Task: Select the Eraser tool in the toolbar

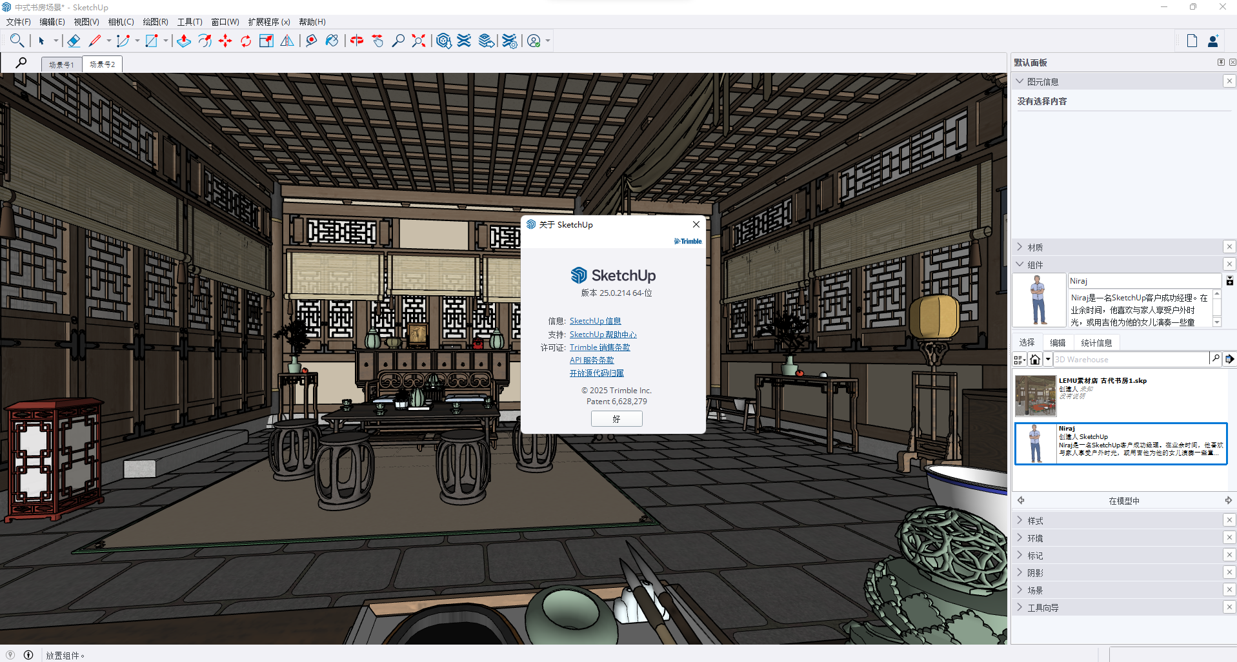Action: pyautogui.click(x=74, y=41)
